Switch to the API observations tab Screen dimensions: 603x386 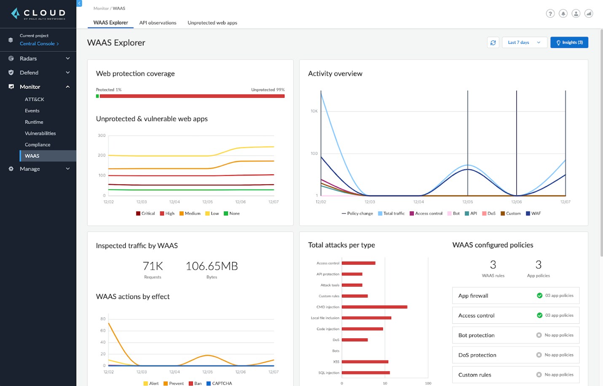coord(158,23)
